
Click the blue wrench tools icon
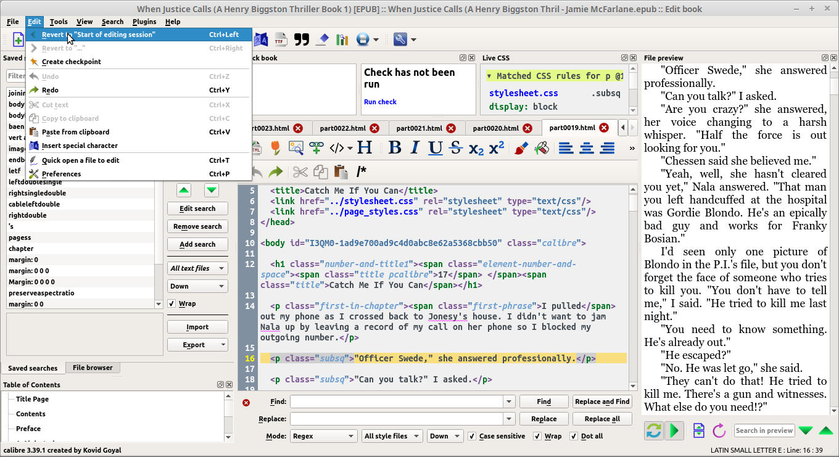coord(400,39)
